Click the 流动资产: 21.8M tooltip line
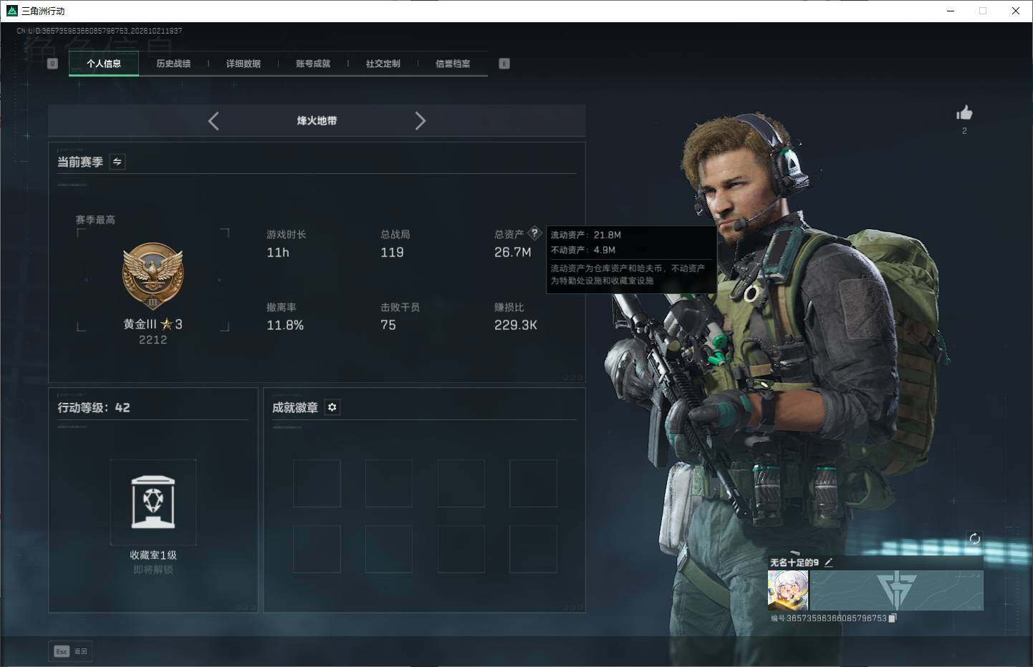The height and width of the screenshot is (667, 1033). click(x=586, y=235)
